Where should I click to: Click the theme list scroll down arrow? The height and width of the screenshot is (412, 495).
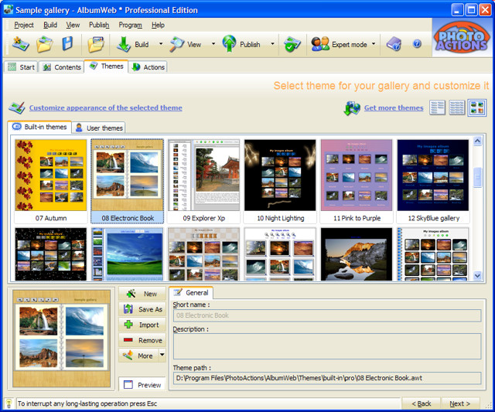point(477,275)
